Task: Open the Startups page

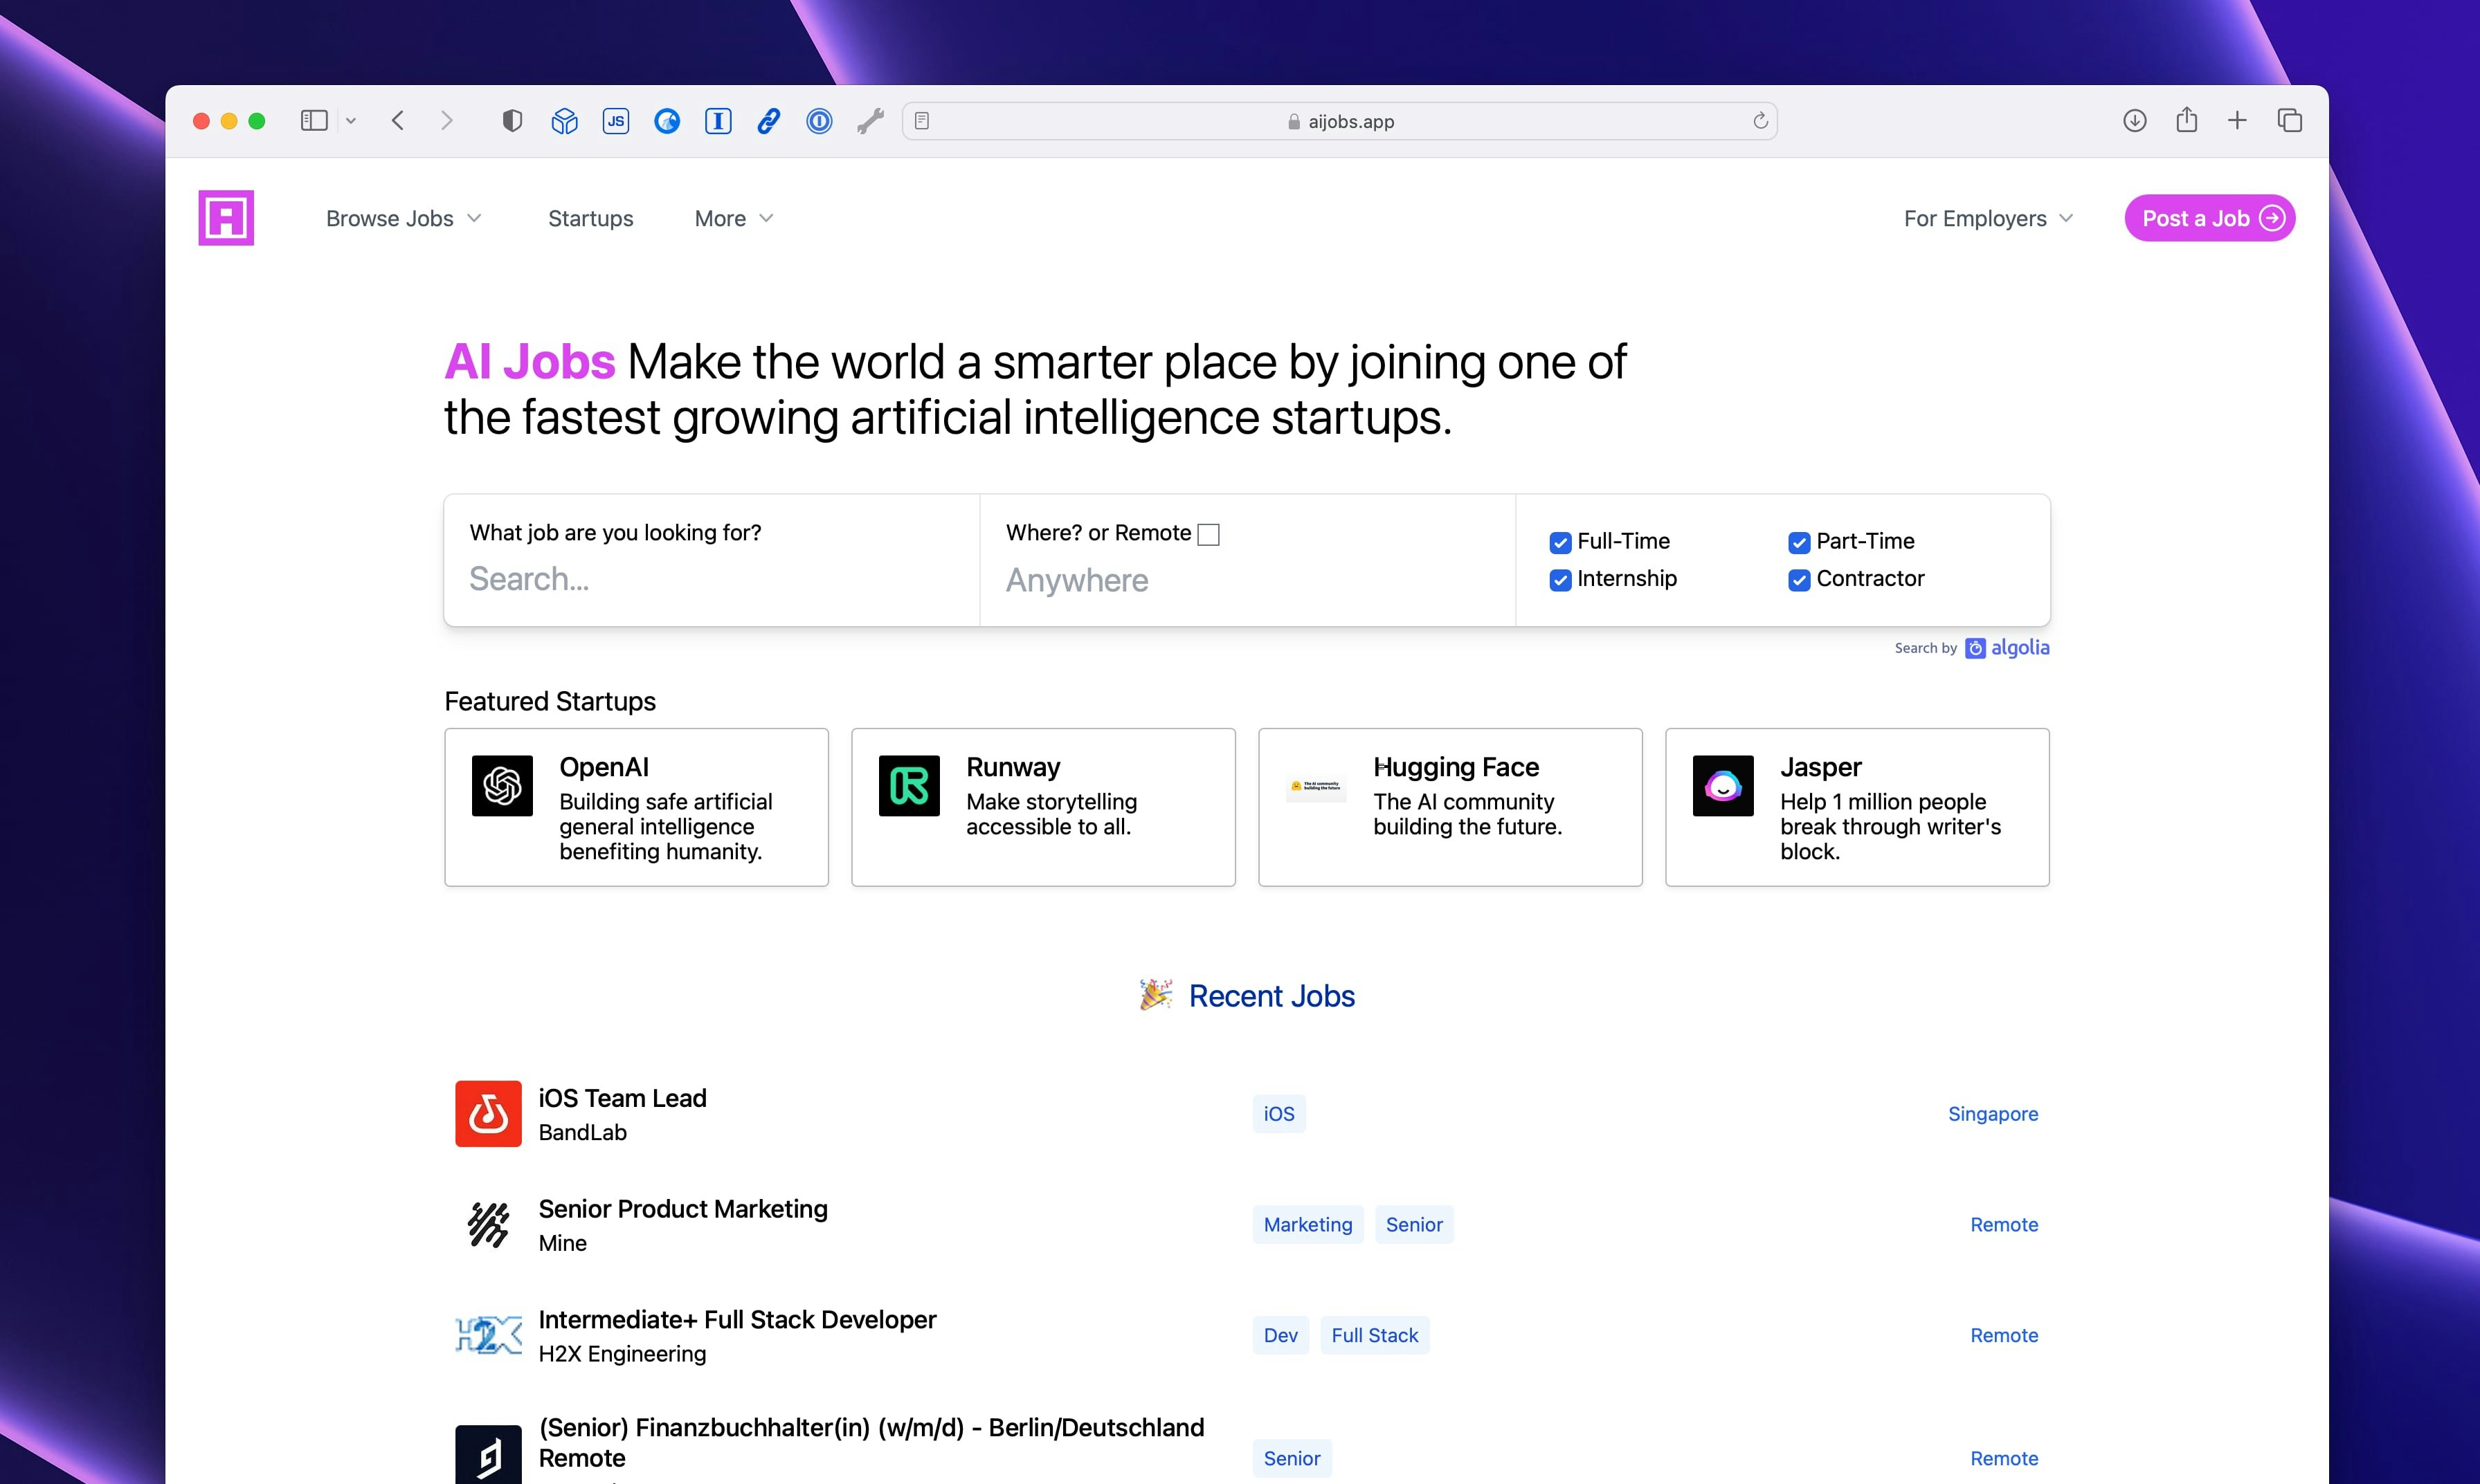Action: [590, 218]
